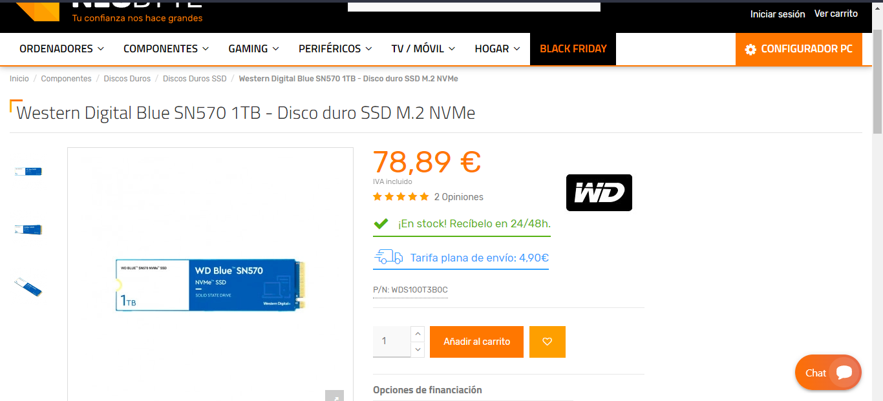Expand the Ordenadores dropdown menu
Screen dimensions: 883x401
coord(61,48)
